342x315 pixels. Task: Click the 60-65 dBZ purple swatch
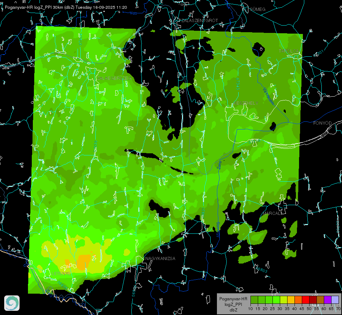(x=327, y=300)
